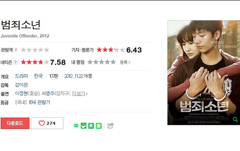The height and width of the screenshot is (151, 240).
Task: Open 등록 to register my rating
Action: [125, 62]
